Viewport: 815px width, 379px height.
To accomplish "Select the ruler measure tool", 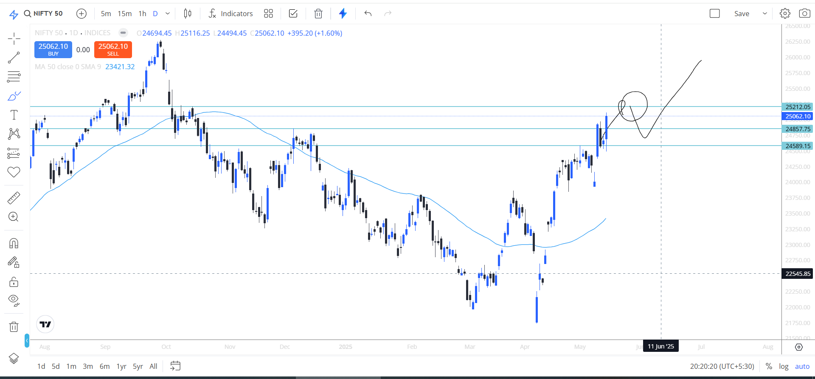I will click(14, 198).
